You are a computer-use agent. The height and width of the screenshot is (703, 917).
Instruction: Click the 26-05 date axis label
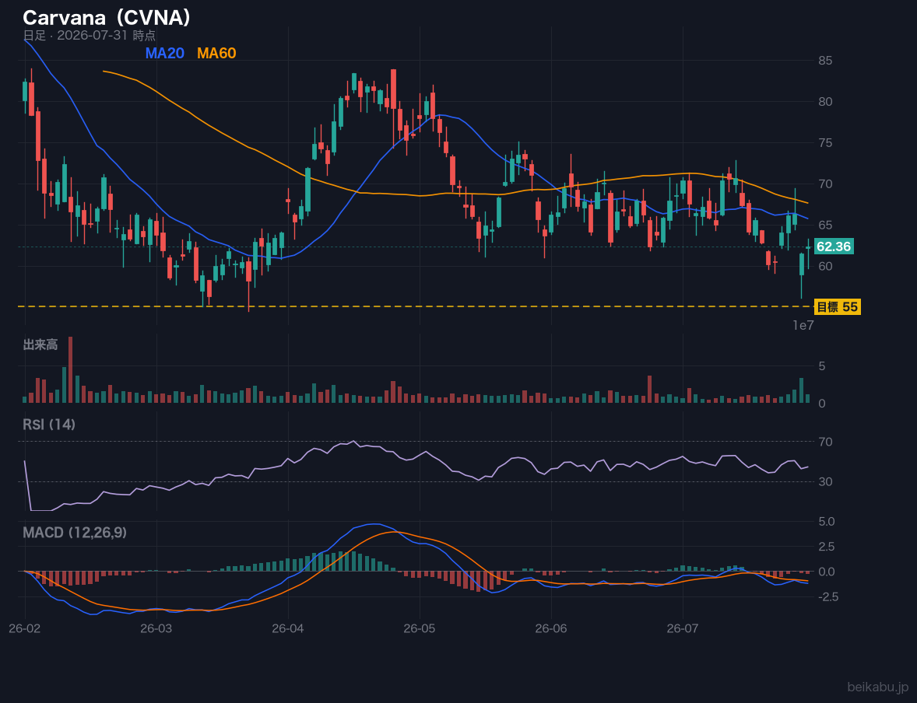pyautogui.click(x=420, y=629)
